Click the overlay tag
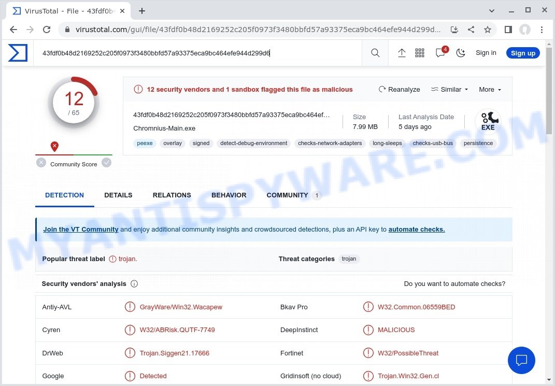The image size is (555, 386). [x=173, y=144]
